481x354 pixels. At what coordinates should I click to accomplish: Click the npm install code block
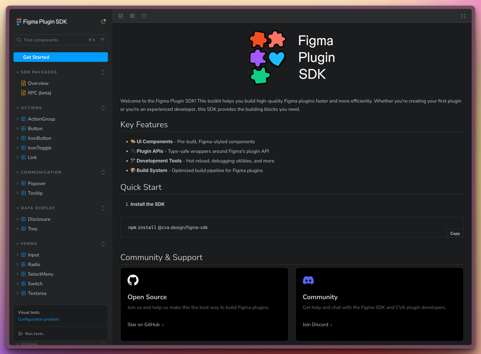(x=292, y=227)
